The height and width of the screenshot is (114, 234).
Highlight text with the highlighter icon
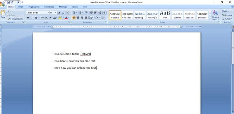(x=60, y=18)
